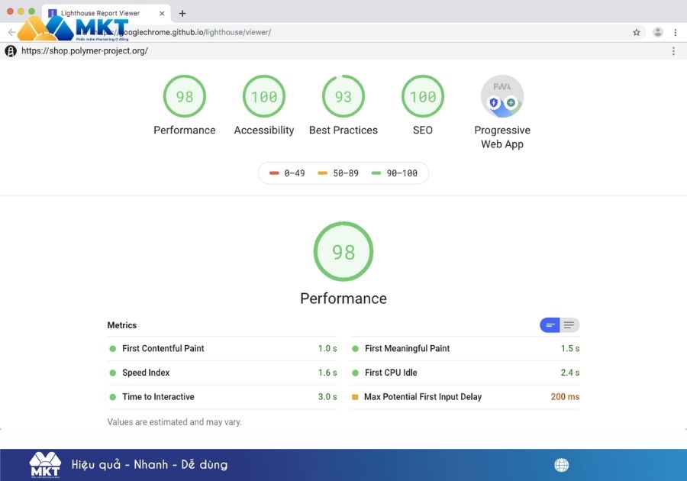The width and height of the screenshot is (687, 481).
Task: Open the shop.polymer-project.org link
Action: 85,51
